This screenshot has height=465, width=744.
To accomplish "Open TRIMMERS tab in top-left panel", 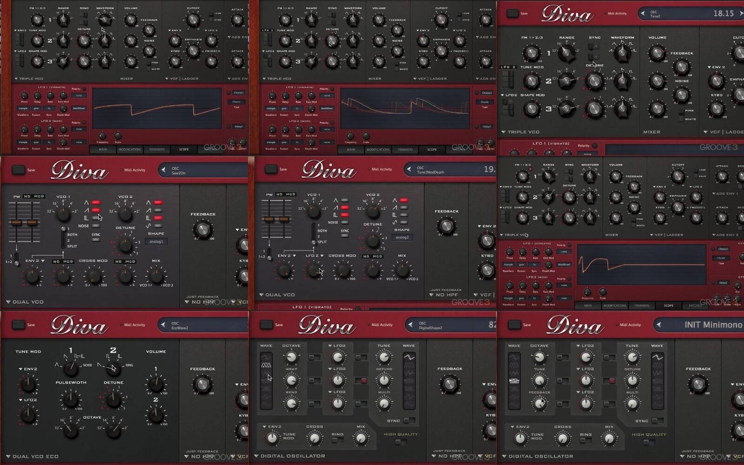I will click(157, 149).
